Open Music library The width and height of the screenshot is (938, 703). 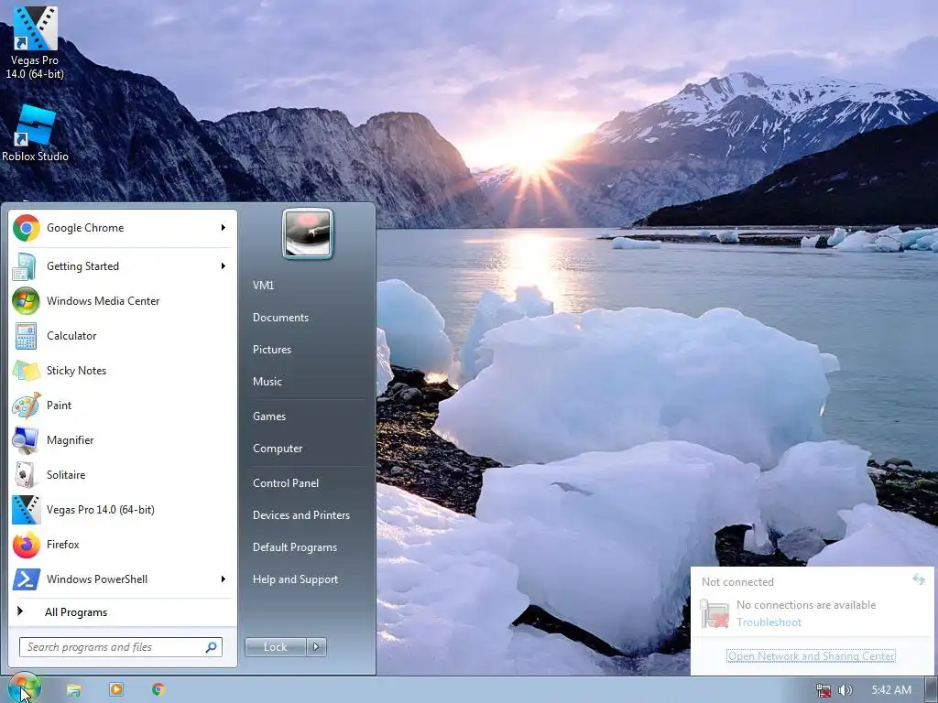pyautogui.click(x=267, y=382)
